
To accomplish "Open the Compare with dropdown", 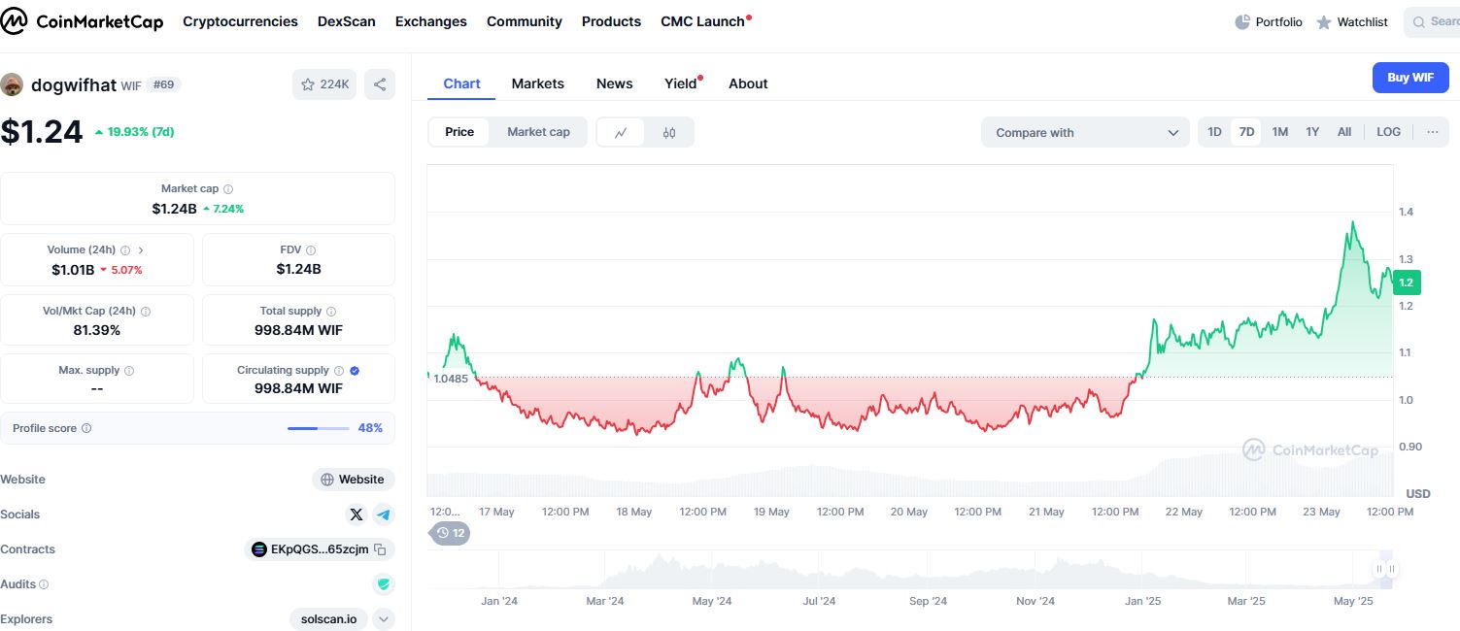I will pos(1085,133).
